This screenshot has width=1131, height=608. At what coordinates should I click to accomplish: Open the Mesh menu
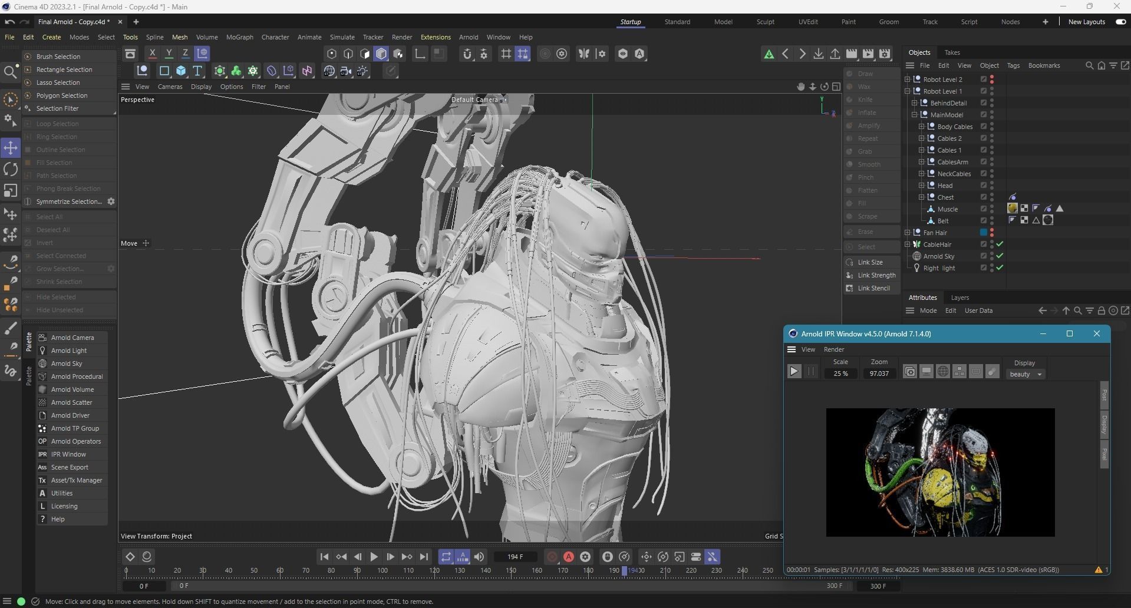tap(180, 37)
